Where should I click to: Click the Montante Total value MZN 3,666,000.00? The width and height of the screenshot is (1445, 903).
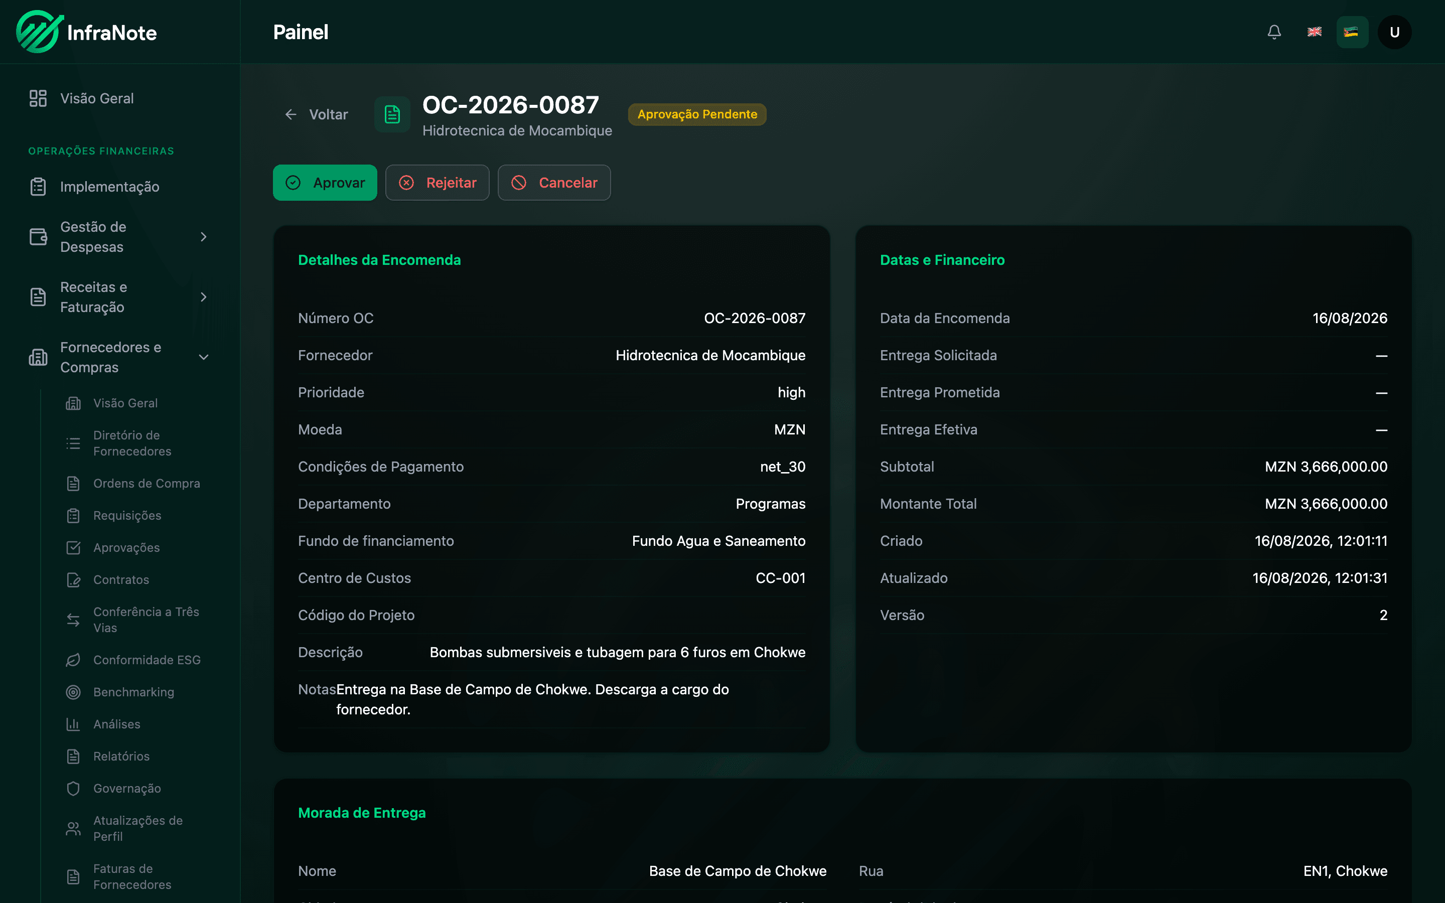click(1326, 504)
